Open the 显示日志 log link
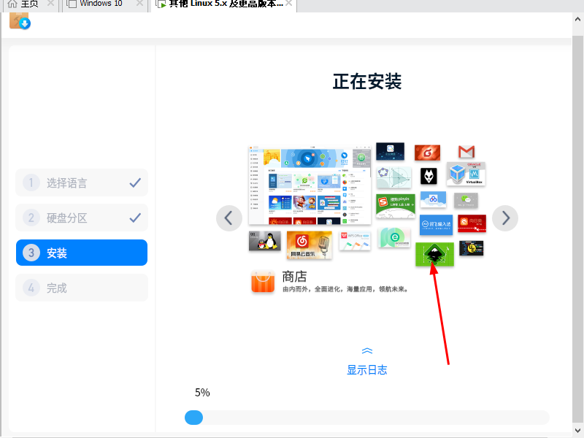This screenshot has width=584, height=438. (x=367, y=370)
